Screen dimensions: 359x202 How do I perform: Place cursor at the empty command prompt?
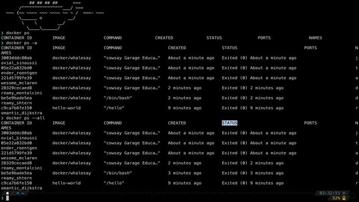7,198
